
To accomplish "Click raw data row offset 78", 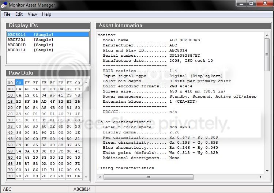I will 10,176.
